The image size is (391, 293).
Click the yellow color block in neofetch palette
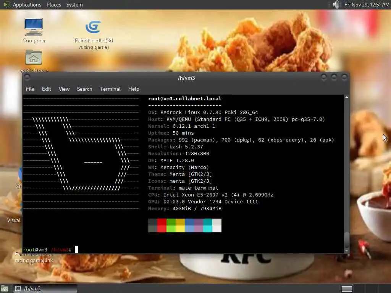click(x=180, y=225)
